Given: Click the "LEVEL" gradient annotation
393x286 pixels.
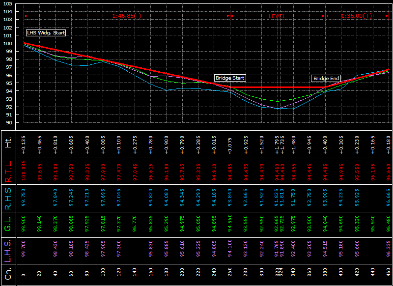Looking at the screenshot, I should (277, 16).
